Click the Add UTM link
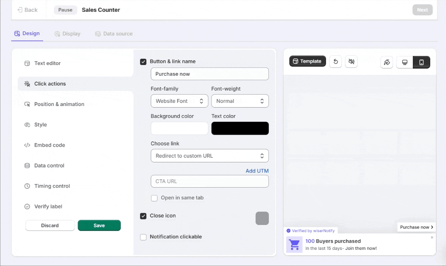Image resolution: width=446 pixels, height=266 pixels. pyautogui.click(x=257, y=171)
